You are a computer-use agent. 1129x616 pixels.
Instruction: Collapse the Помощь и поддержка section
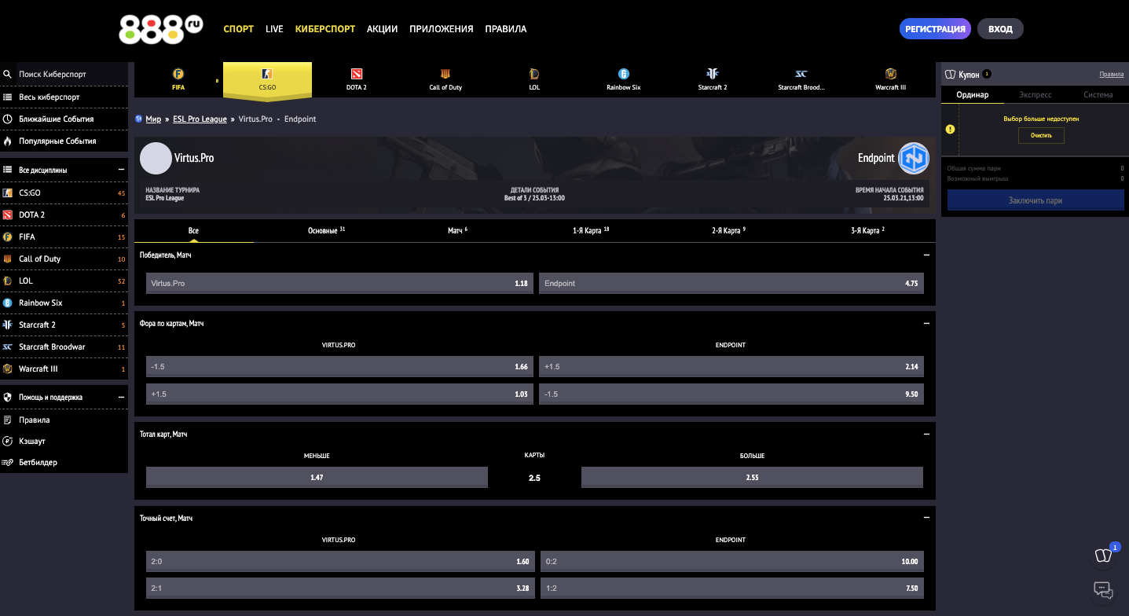[x=121, y=398]
